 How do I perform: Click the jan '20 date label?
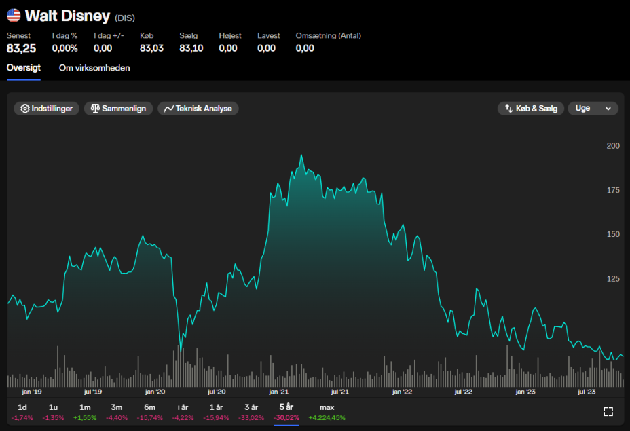(x=155, y=392)
